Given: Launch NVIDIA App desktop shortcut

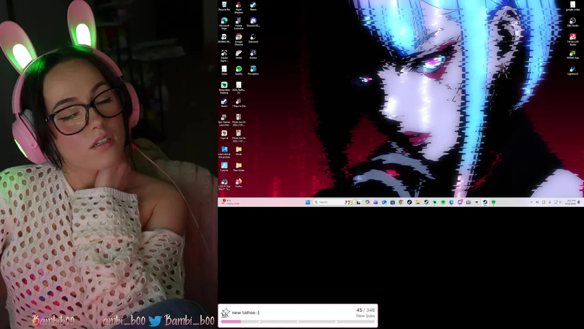Looking at the screenshot, I should [573, 54].
